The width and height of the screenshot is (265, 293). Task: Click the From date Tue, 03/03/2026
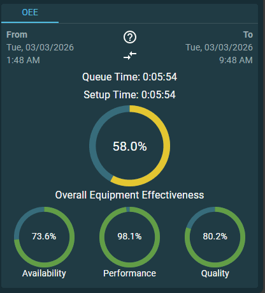pos(40,47)
